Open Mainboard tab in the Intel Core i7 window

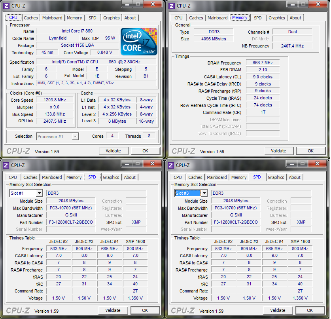52,18
